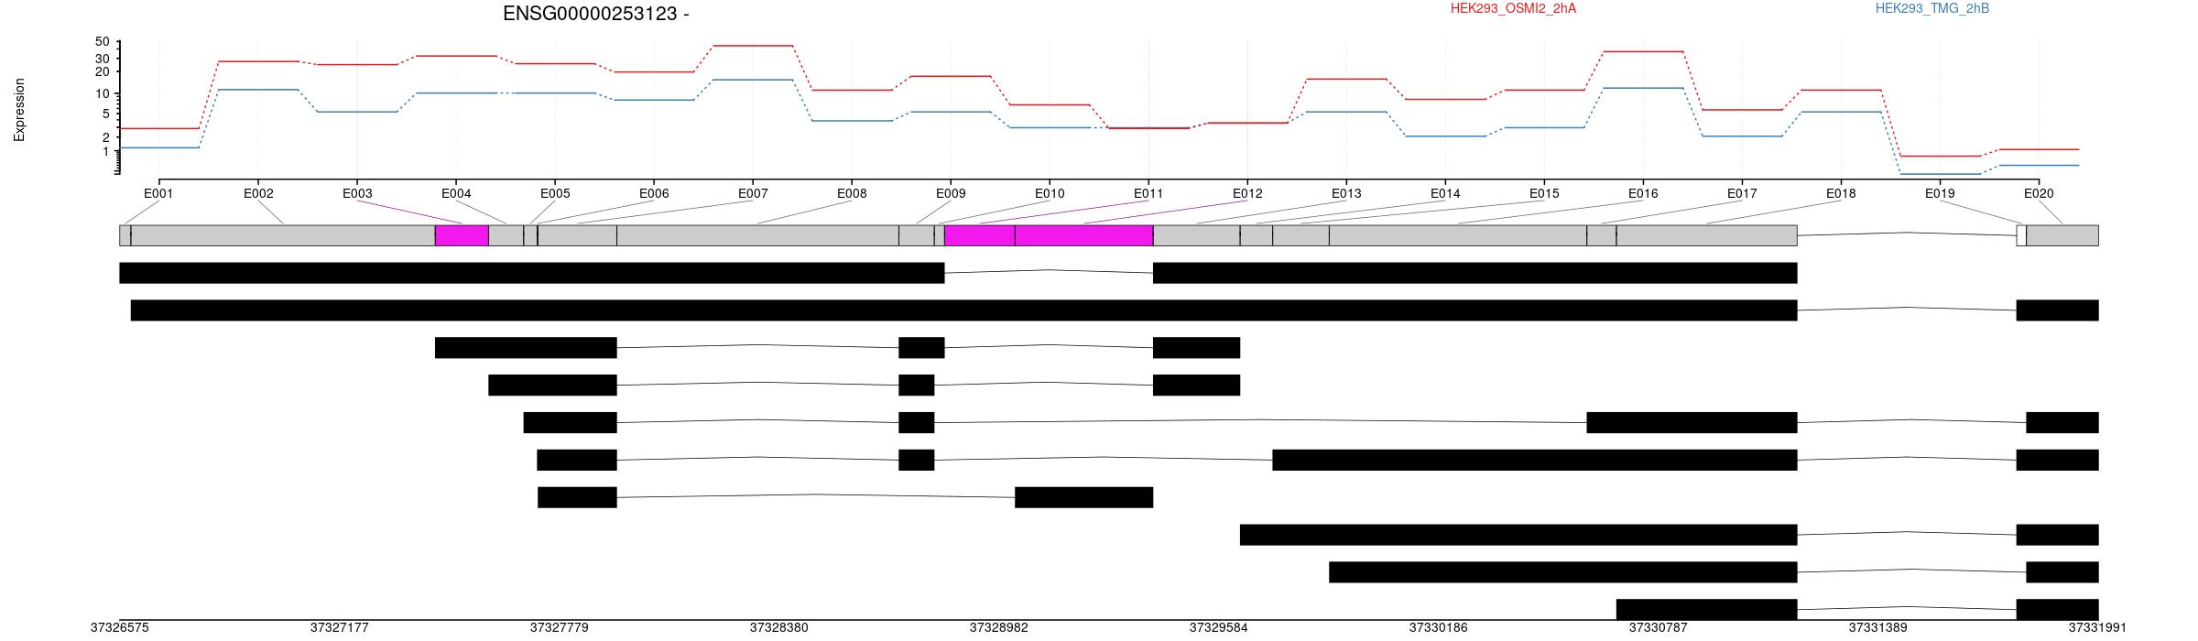Image resolution: width=2198 pixels, height=641 pixels.
Task: Click exon label E019
Action: click(x=1940, y=193)
